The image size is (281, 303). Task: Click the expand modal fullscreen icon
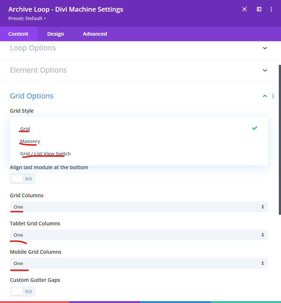(244, 9)
